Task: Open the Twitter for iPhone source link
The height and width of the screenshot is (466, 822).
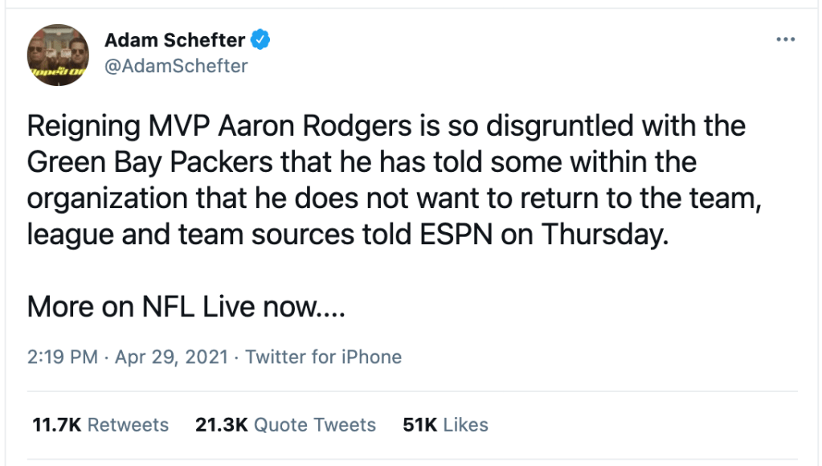Action: point(323,357)
